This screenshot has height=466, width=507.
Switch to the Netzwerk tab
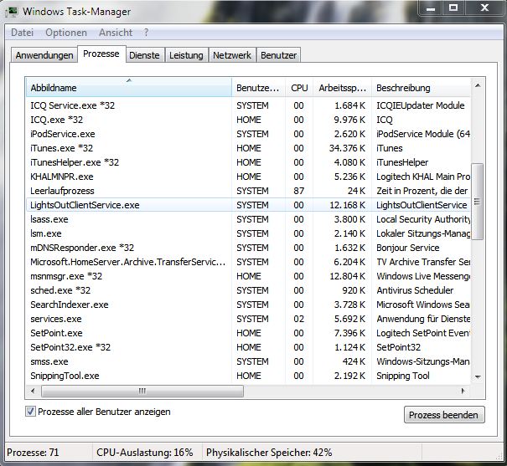[x=232, y=55]
